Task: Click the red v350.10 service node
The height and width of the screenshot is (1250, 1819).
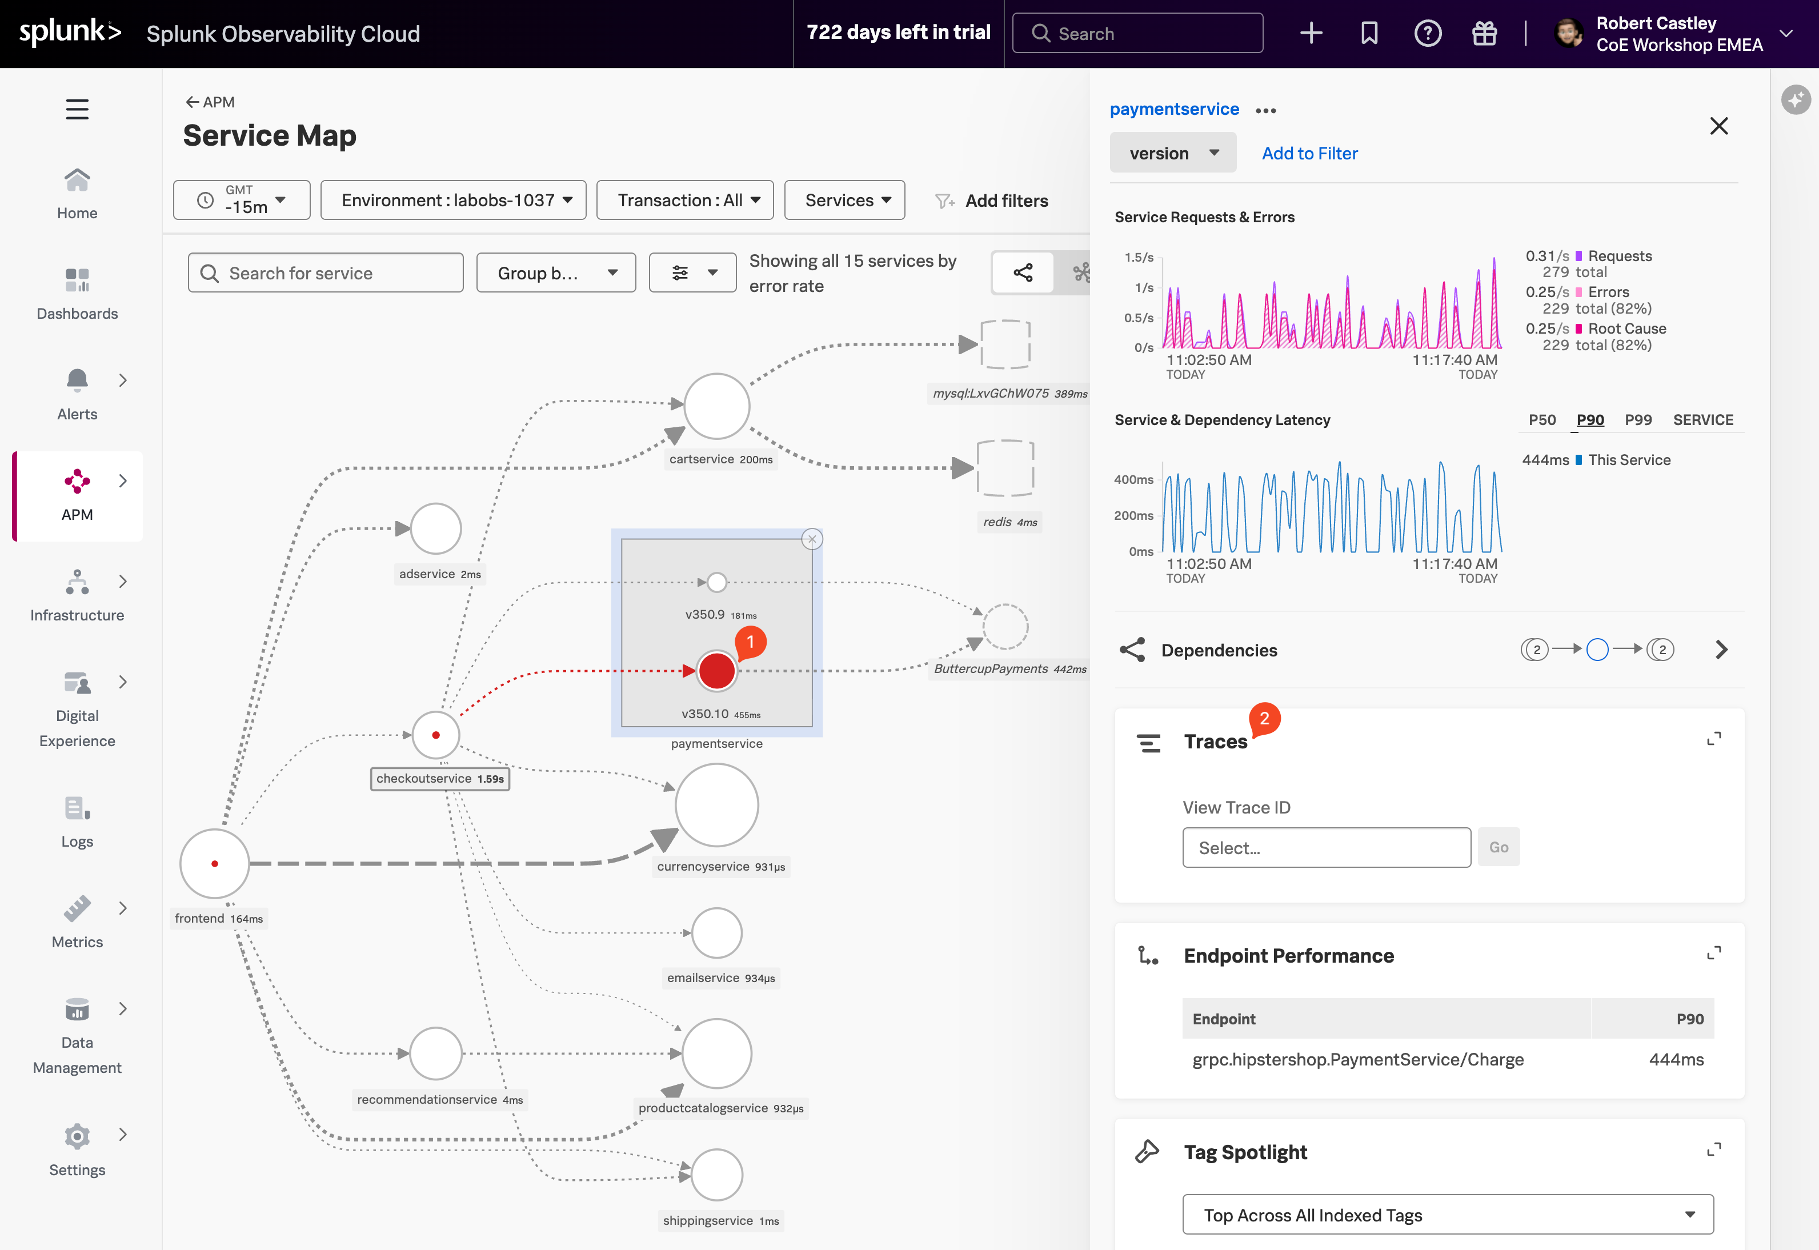Action: pos(716,671)
